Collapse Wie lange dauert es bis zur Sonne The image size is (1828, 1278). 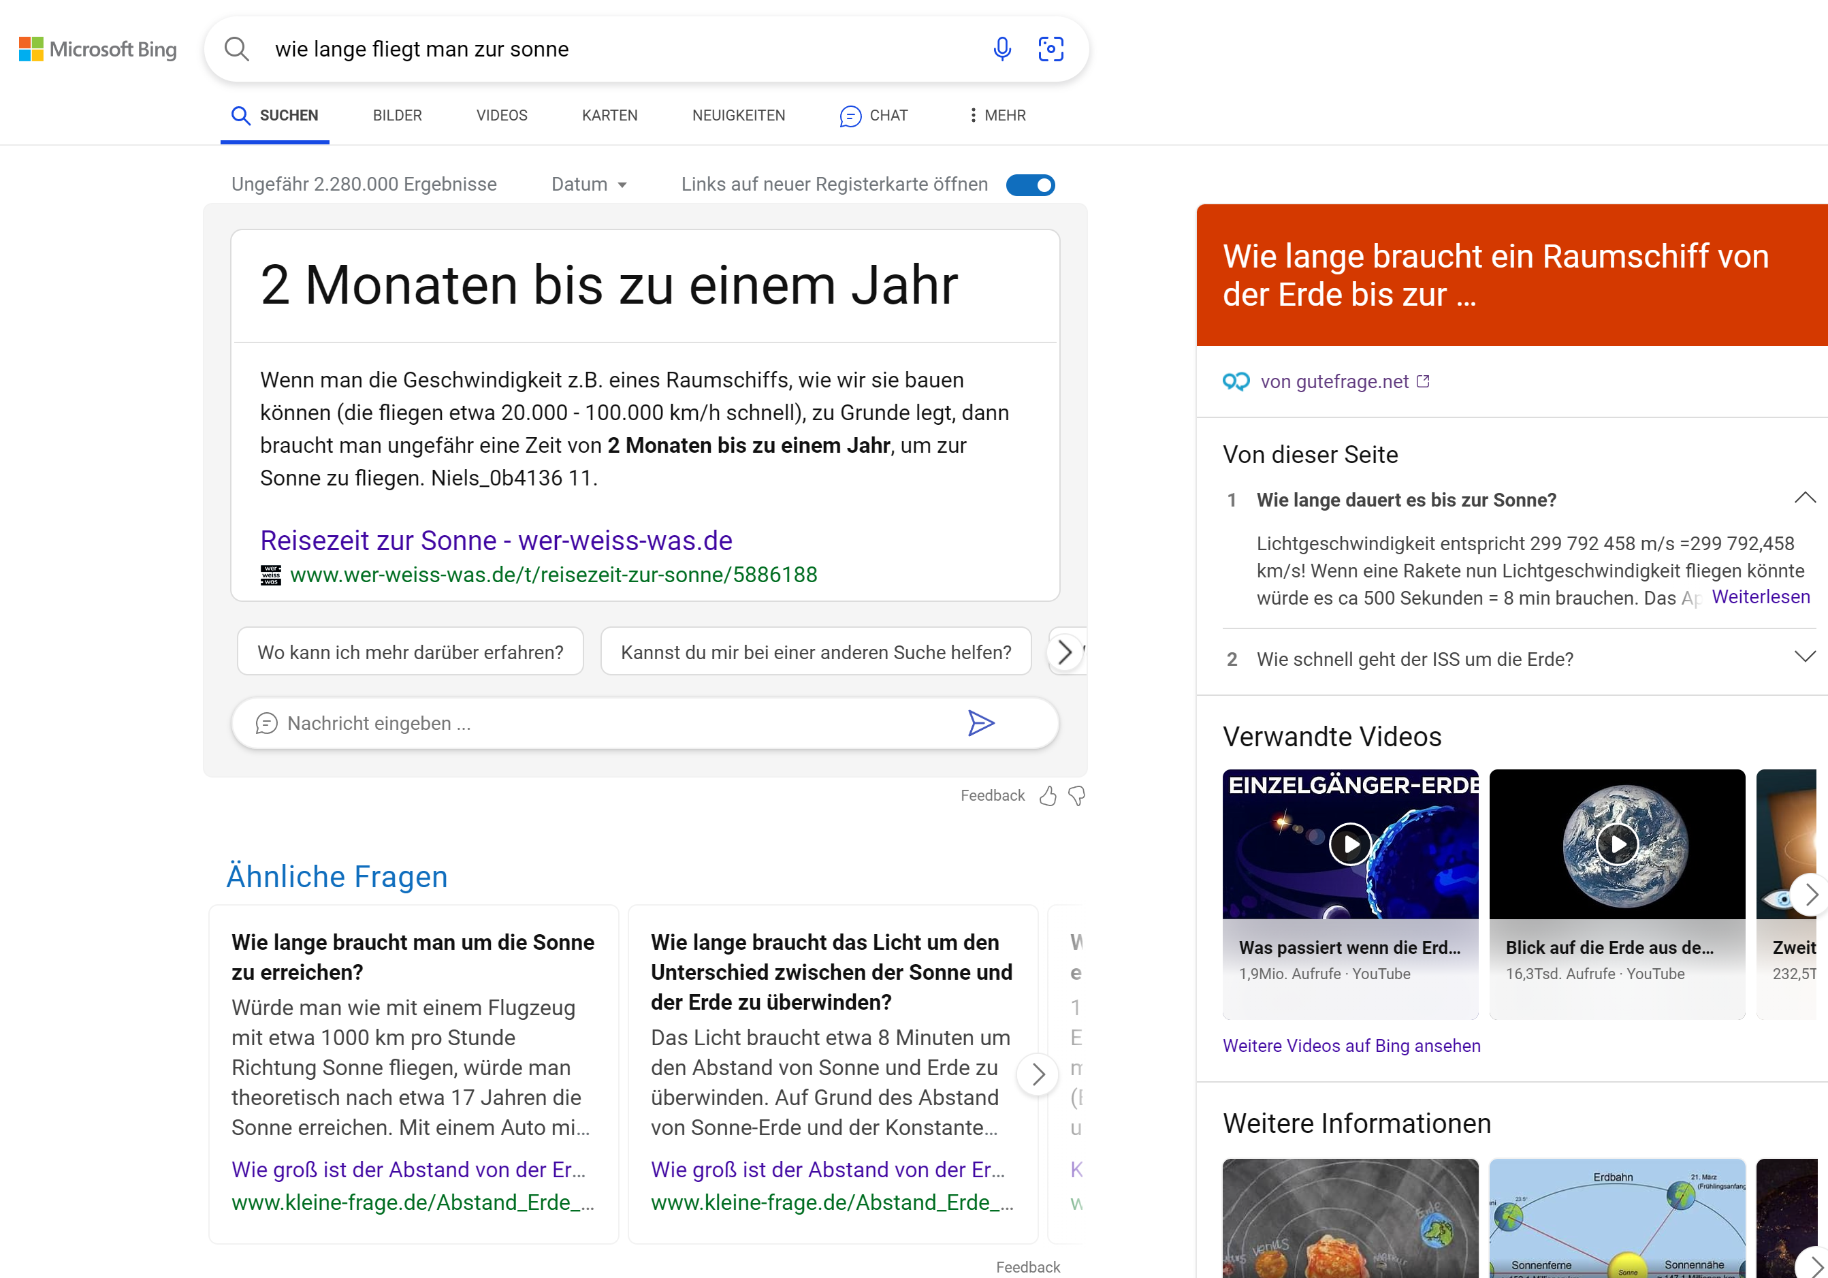1804,498
